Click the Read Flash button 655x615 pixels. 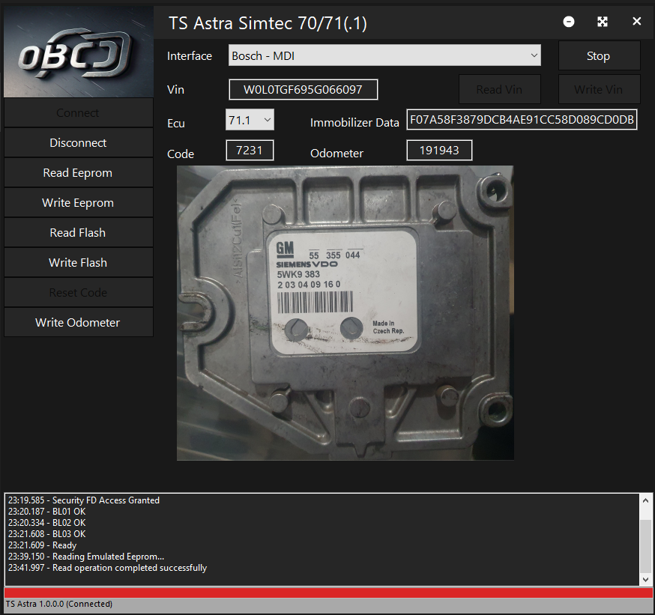tap(79, 232)
